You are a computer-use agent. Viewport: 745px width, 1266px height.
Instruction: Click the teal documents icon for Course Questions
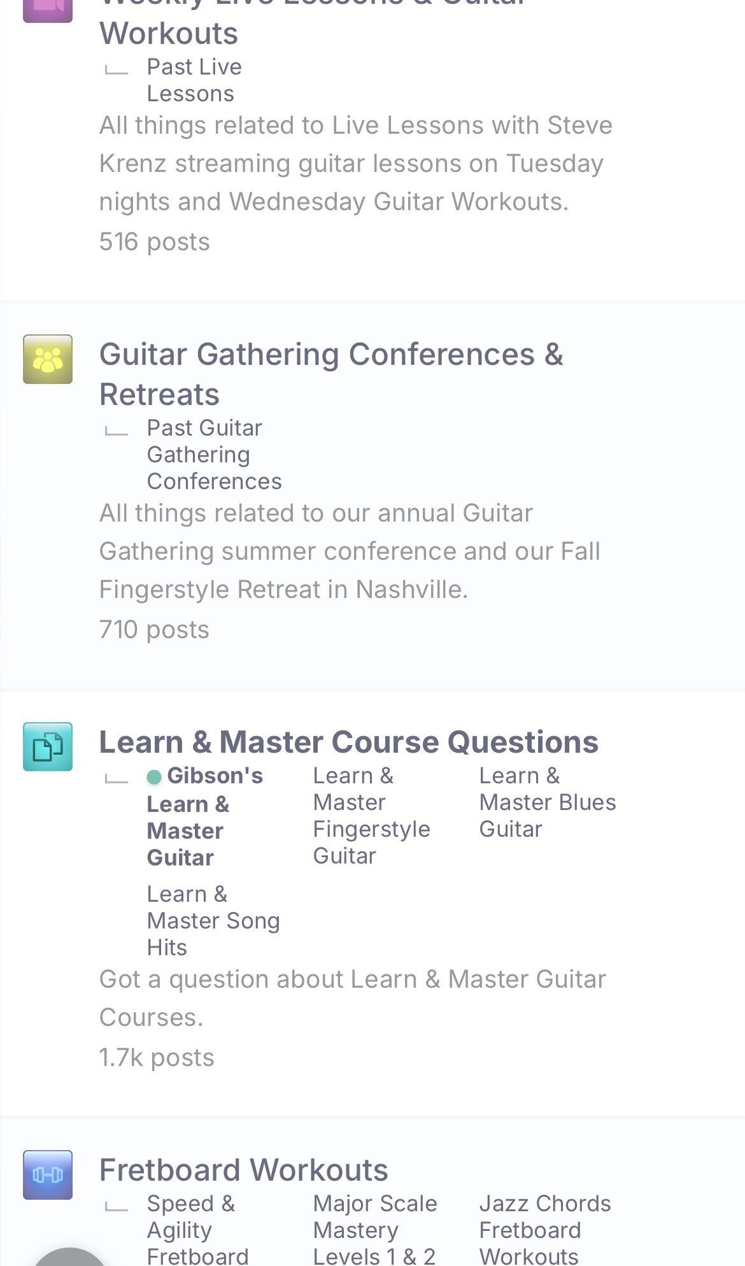pos(48,746)
